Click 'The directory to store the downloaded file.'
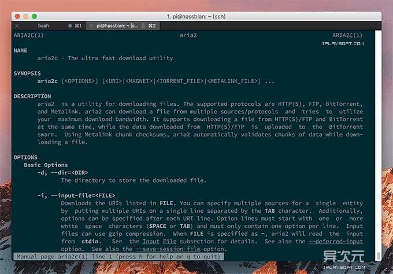Screen dimensions: 393x274 pyautogui.click(x=134, y=180)
